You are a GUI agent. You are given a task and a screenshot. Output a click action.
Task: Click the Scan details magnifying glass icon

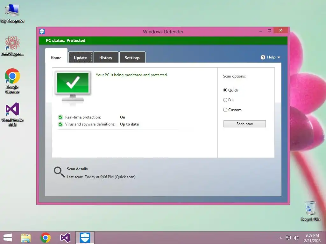tap(59, 172)
